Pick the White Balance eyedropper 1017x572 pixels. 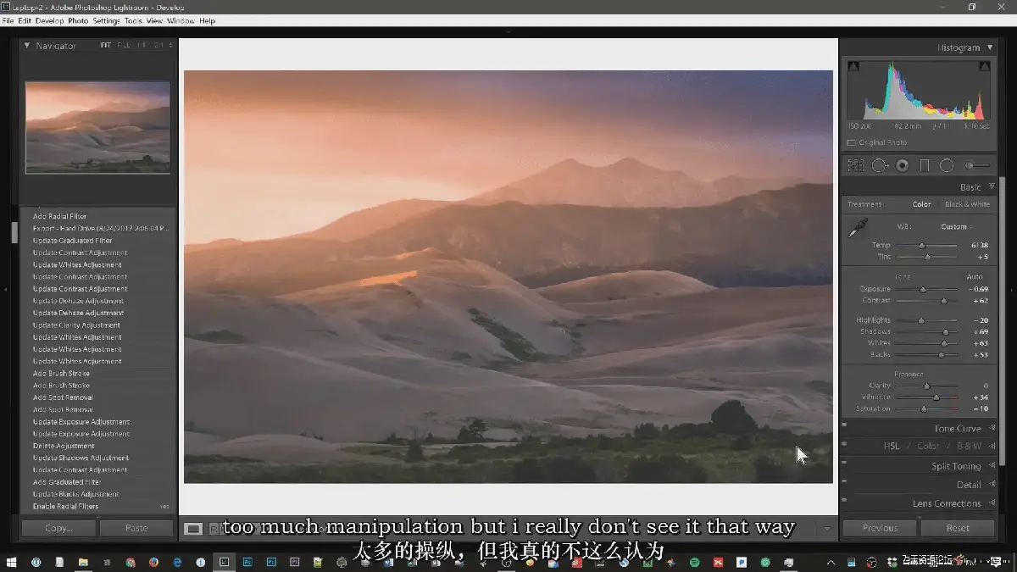click(859, 227)
